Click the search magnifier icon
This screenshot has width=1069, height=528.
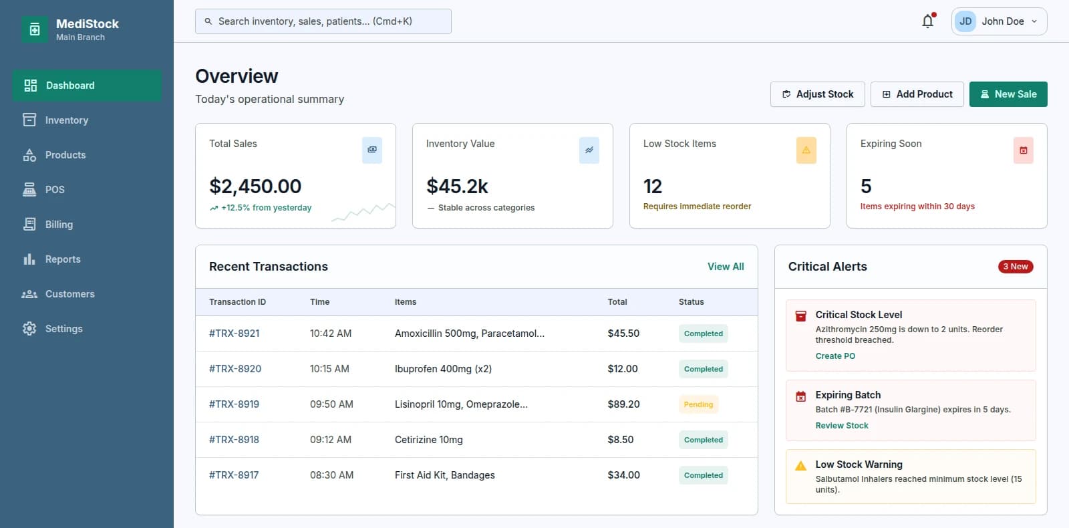pos(208,21)
